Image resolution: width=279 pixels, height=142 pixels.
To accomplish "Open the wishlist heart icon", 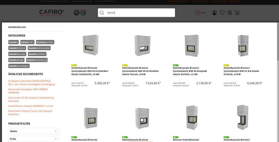I will [222, 13].
